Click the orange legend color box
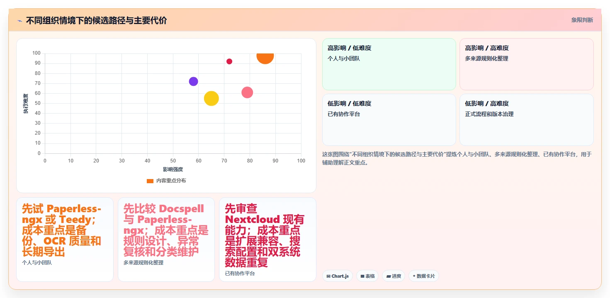The width and height of the screenshot is (610, 298). pyautogui.click(x=150, y=181)
